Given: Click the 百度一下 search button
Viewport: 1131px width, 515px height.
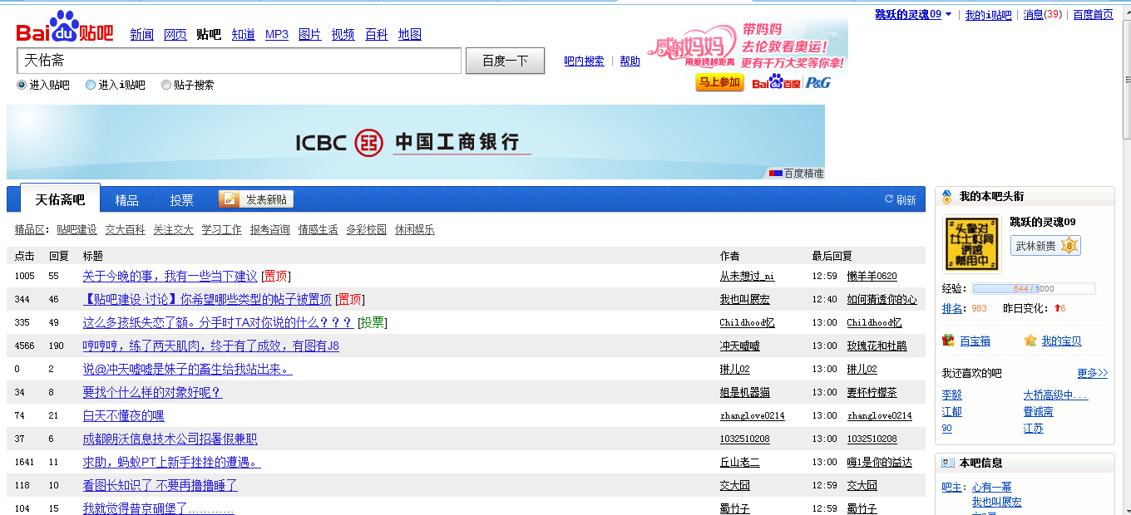Looking at the screenshot, I should [x=505, y=61].
